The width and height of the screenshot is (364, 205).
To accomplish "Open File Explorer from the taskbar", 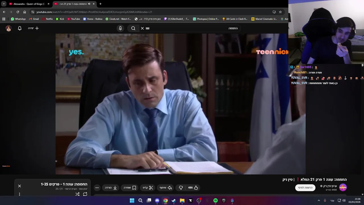I will coord(182,200).
